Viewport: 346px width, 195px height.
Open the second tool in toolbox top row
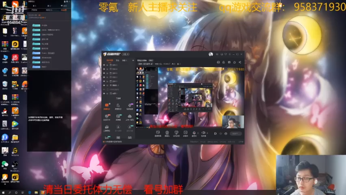coord(118,106)
